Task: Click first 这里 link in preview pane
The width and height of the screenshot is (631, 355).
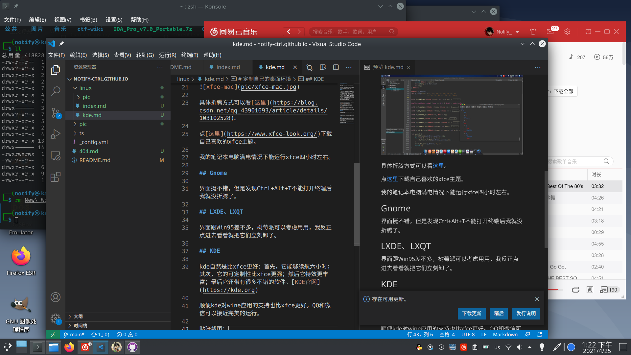Action: 438,166
